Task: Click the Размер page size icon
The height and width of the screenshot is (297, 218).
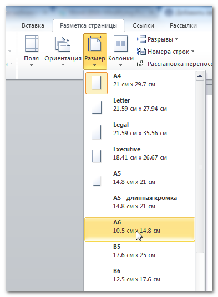Action: (x=95, y=44)
